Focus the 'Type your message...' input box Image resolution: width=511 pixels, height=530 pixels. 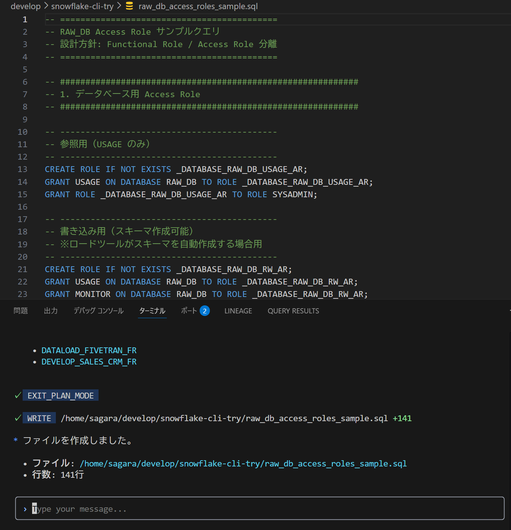click(259, 509)
